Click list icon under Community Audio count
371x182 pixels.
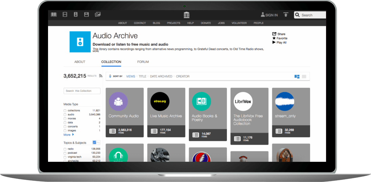pyautogui.click(x=112, y=131)
